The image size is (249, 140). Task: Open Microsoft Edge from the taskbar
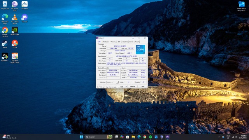(x=139, y=137)
